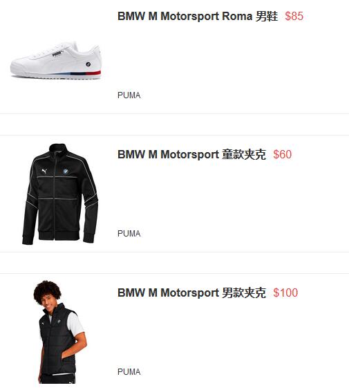Open BMW M Motorsport 男款夹克 title link
Screen dimensions: 349x390
[191, 292]
